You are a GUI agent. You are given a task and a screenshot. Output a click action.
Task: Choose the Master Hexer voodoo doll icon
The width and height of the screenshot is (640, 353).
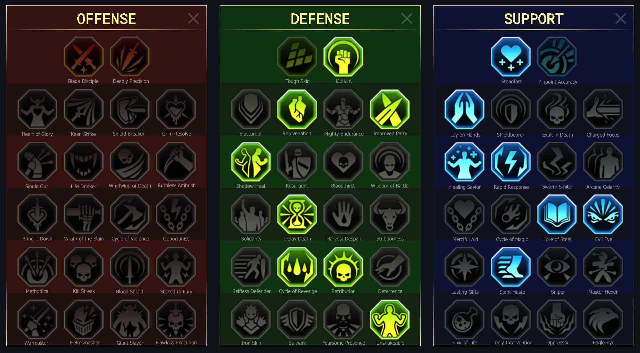click(x=603, y=267)
